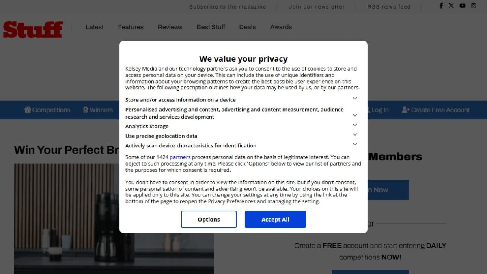Screen dimensions: 487x274
Task: Expand Store and/or access information on a device
Action: click(x=355, y=99)
